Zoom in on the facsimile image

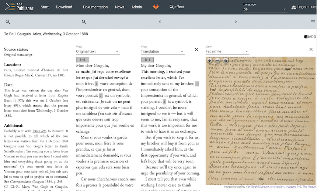[210, 60]
